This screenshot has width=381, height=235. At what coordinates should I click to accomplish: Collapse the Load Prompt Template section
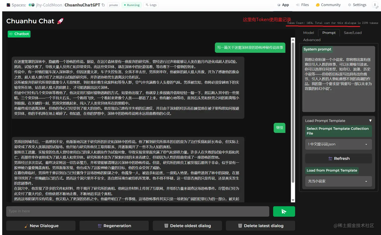point(338,121)
